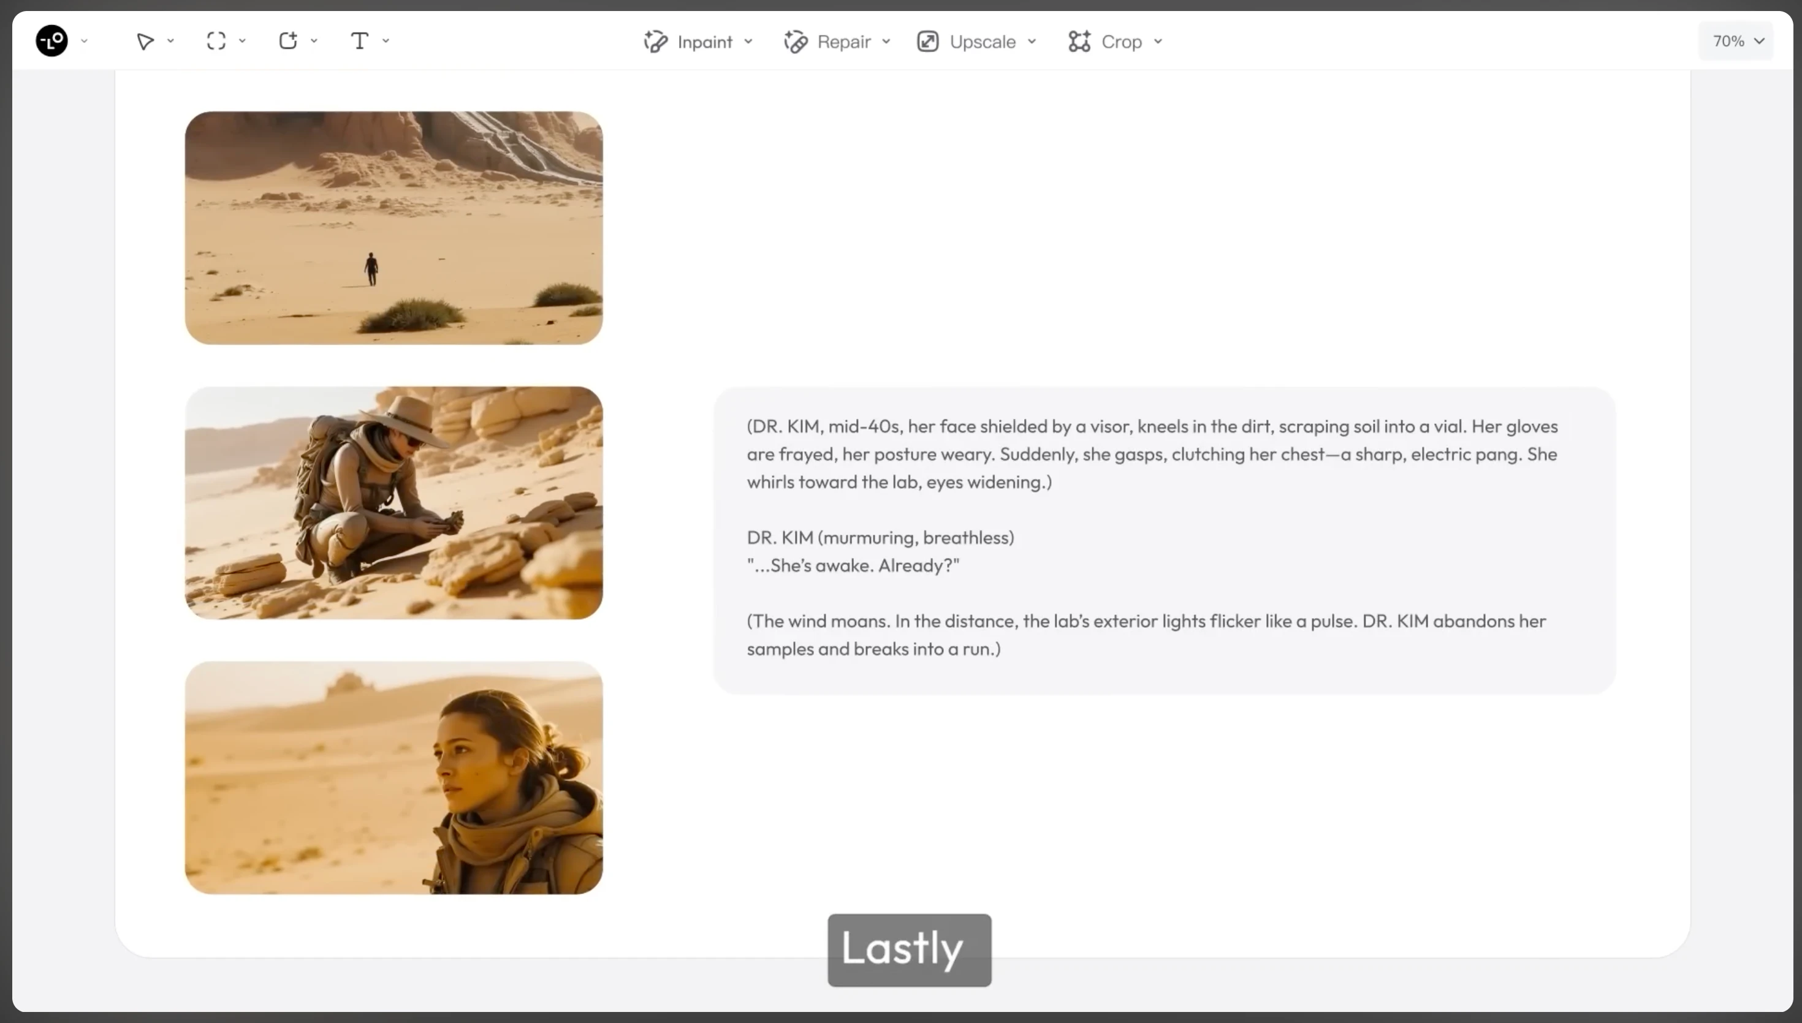The image size is (1802, 1023).
Task: Click the Repair label
Action: click(x=844, y=42)
